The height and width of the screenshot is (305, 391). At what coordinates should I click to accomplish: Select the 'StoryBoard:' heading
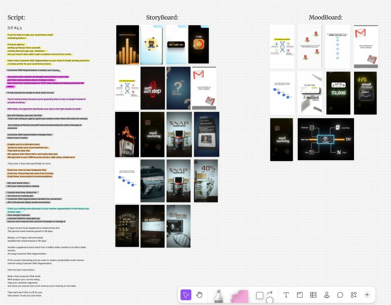click(162, 18)
